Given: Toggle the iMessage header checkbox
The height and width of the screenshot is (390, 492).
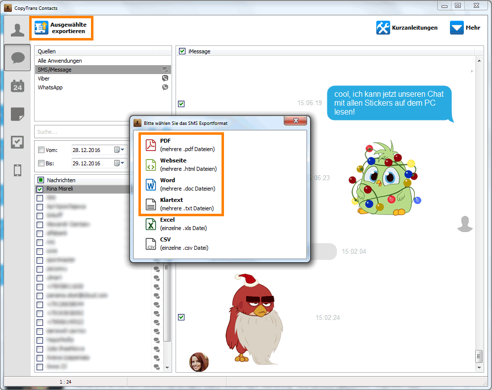Looking at the screenshot, I should [x=182, y=51].
